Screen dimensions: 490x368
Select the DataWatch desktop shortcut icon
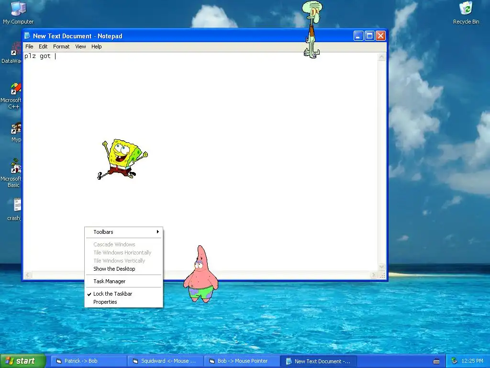tap(12, 53)
